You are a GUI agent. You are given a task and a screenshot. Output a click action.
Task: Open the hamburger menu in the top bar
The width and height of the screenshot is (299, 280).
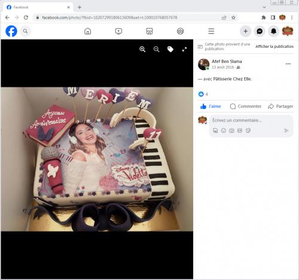coord(211,31)
